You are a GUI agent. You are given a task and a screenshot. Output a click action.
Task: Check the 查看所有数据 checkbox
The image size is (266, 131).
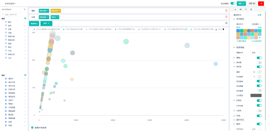(32, 128)
